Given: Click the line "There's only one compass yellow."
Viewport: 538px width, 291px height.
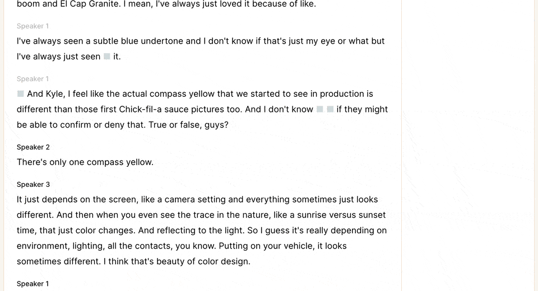Looking at the screenshot, I should 85,162.
